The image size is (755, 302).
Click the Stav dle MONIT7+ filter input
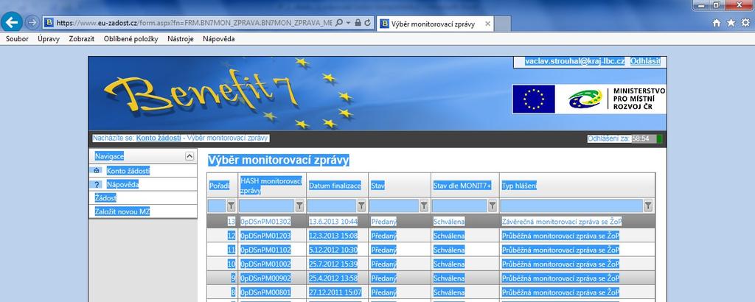460,206
